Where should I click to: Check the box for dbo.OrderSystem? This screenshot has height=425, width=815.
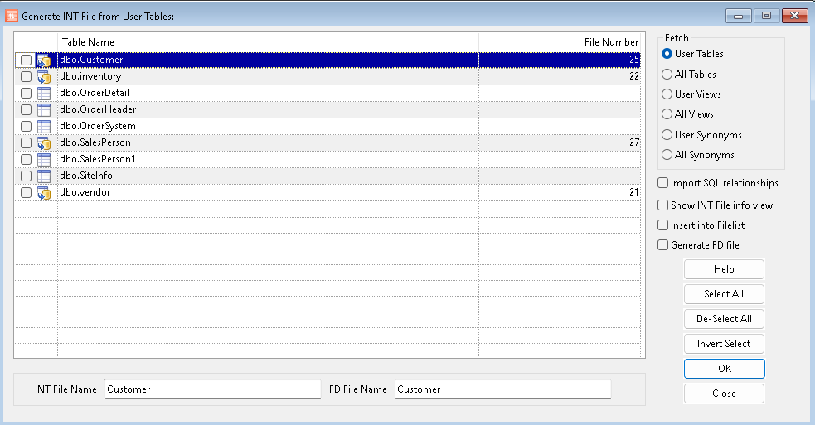coord(27,126)
